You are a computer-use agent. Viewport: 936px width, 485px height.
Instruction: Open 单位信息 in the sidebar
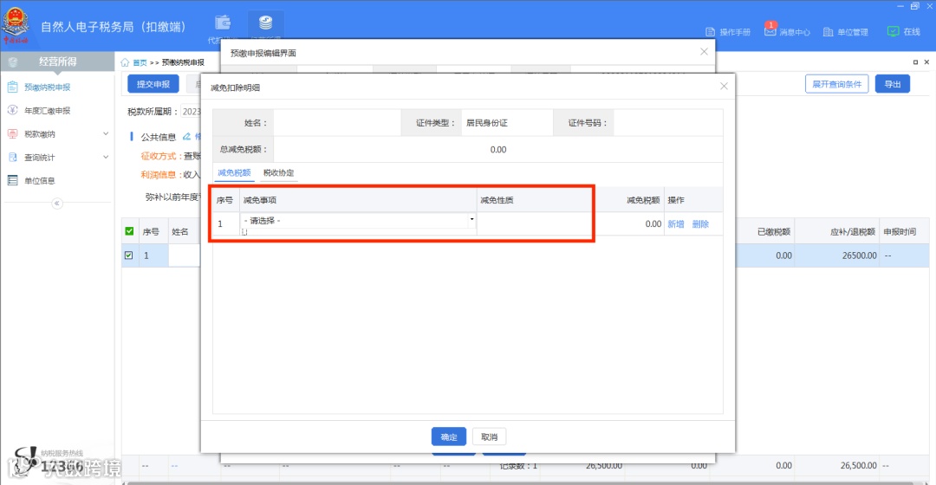pos(39,180)
